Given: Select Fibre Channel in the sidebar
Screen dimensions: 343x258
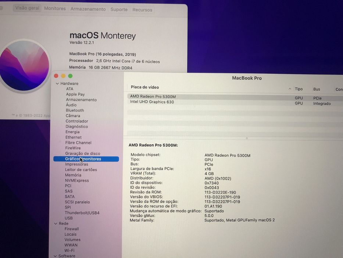Looking at the screenshot, I should point(78,143).
